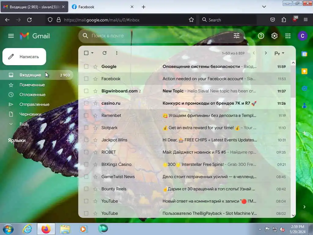The image size is (313, 235).
Task: Tick the checkbox for the Google email
Action: point(86,66)
